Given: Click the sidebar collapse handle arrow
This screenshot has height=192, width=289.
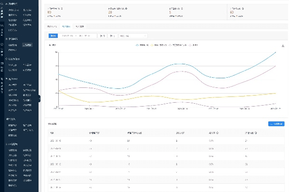Looking at the screenshot, I should tap(39, 99).
